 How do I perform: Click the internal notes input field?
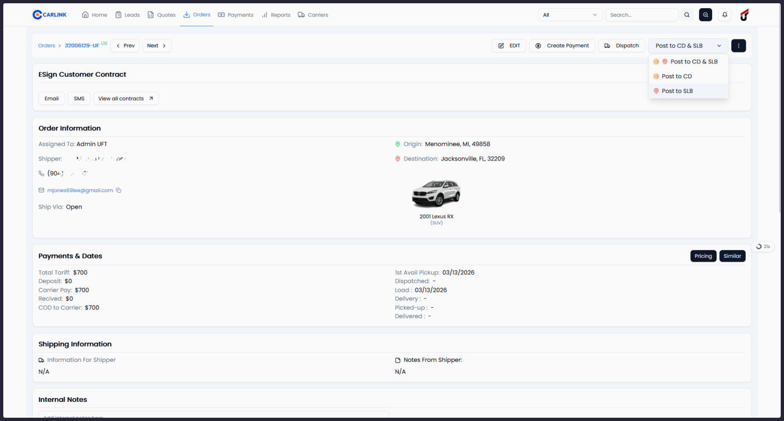[214, 417]
